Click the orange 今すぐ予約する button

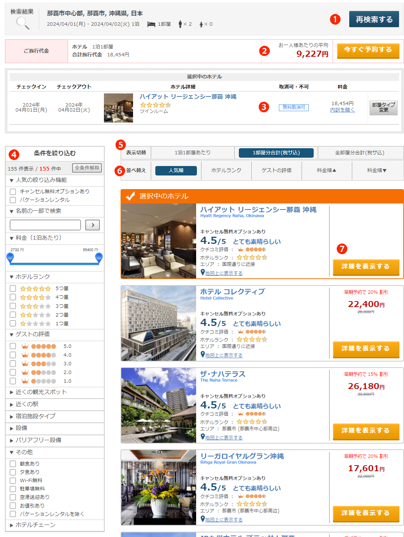(x=368, y=50)
